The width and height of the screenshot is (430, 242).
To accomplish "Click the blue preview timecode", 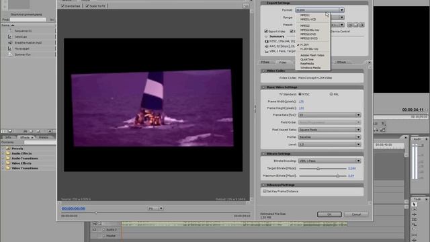I will pyautogui.click(x=73, y=208).
